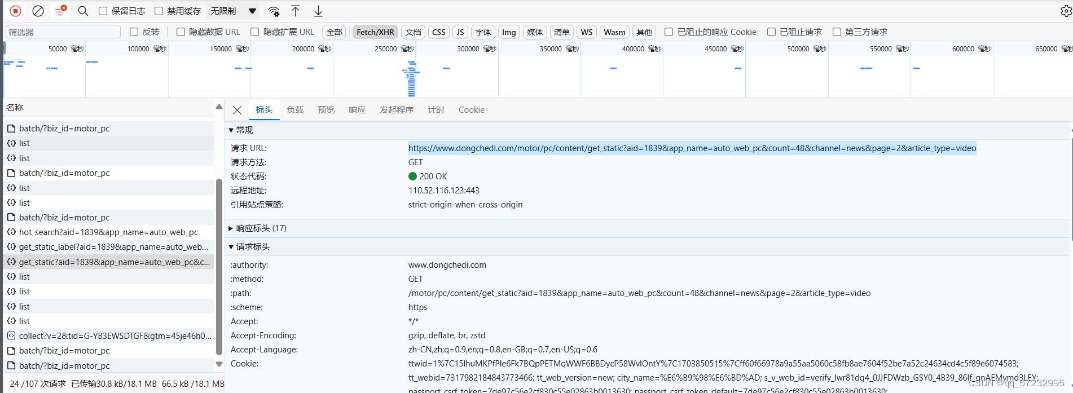Select get_static?aid=1839 request row
This screenshot has height=393, width=1073.
(x=109, y=262)
